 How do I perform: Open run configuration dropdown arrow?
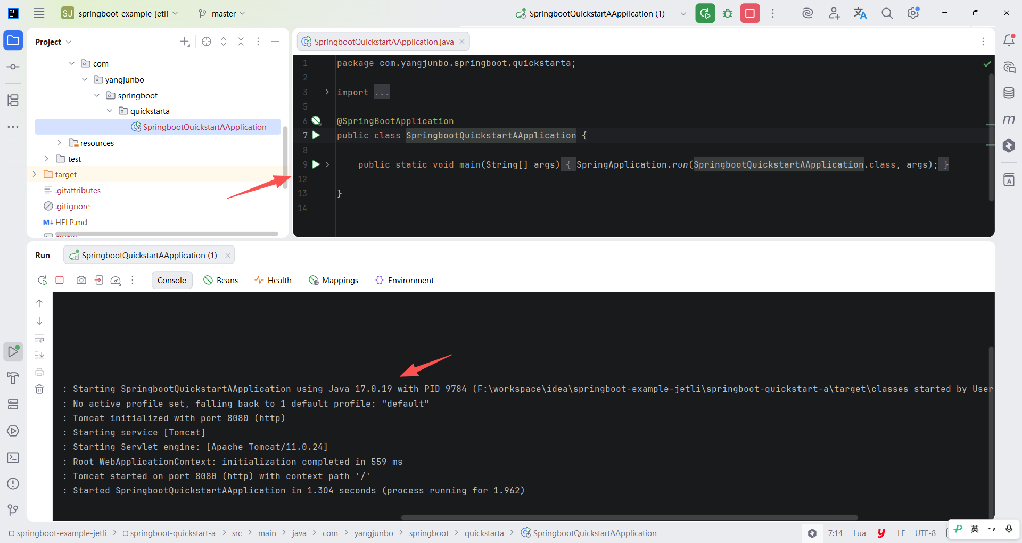point(683,13)
